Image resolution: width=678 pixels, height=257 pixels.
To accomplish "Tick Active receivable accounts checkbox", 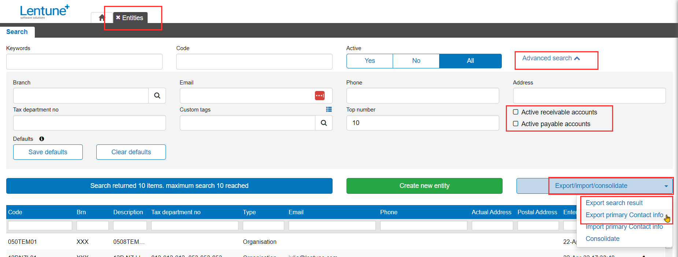I will (516, 112).
